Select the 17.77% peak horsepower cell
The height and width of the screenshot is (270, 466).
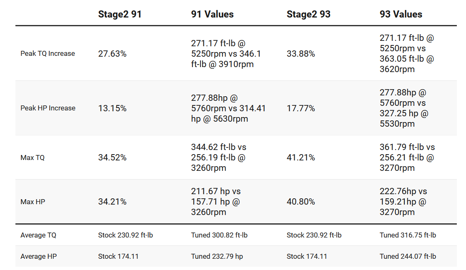[301, 108]
